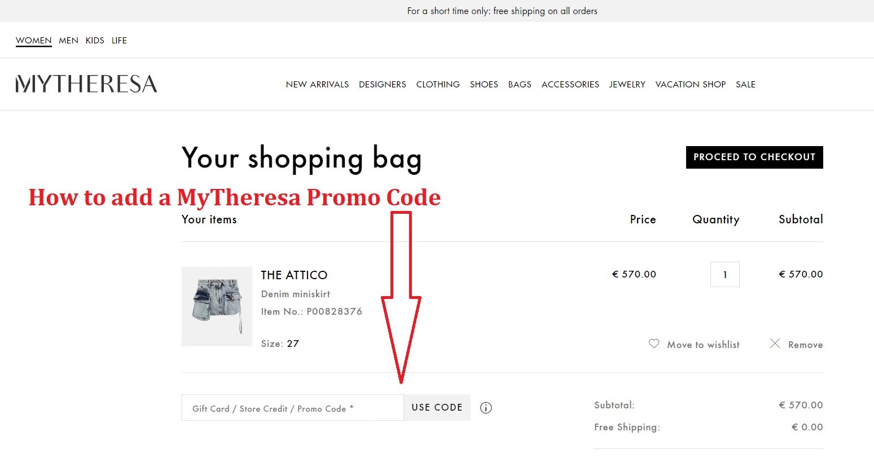Click the quantity input field
Image resolution: width=874 pixels, height=458 pixels.
tap(725, 274)
